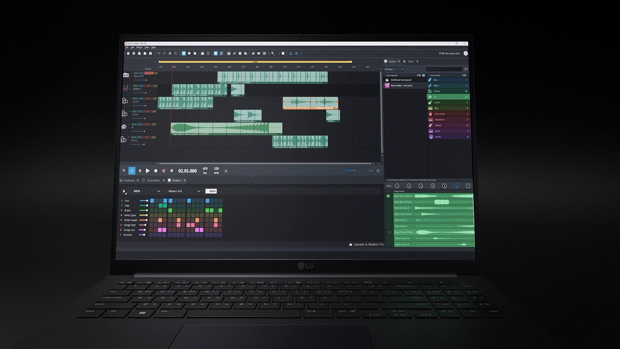Open the All loops filter dropdown
Viewport: 620px width, 349px height.
point(394,69)
